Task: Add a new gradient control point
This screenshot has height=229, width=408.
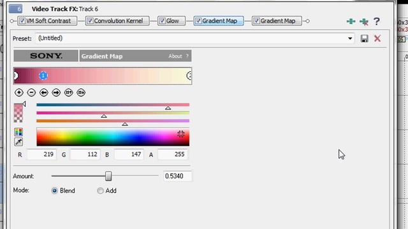Action: click(18, 92)
